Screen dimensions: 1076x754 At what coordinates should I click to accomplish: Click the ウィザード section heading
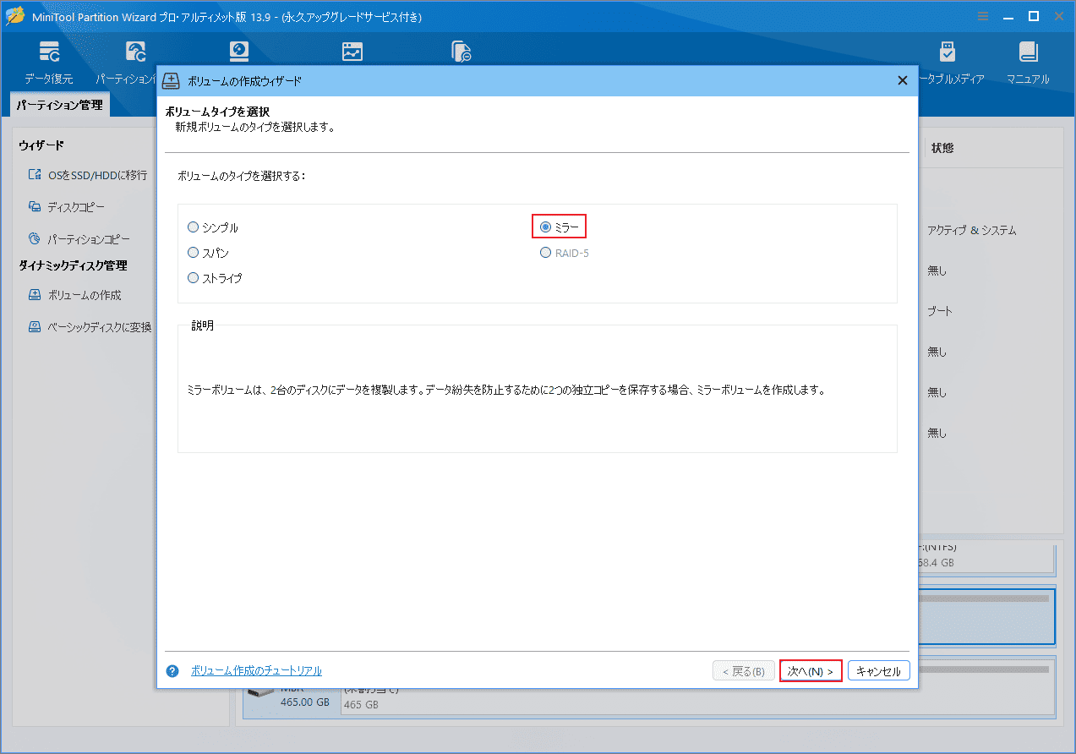[x=41, y=146]
